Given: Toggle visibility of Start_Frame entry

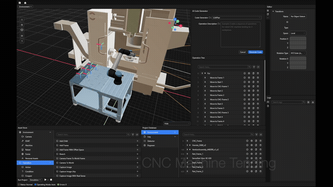Looking at the screenshot, I should tap(247, 163).
